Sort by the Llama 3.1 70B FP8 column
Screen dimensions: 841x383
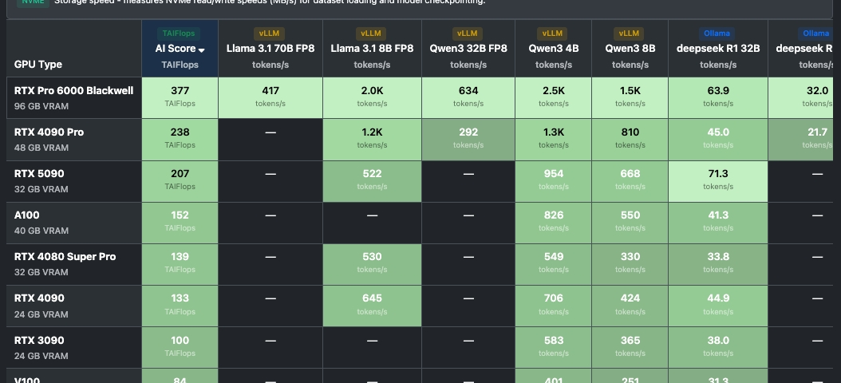click(270, 49)
